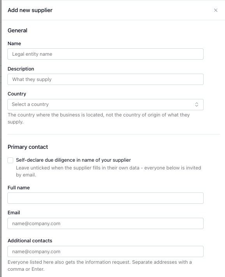Click the Additional contacts label
Viewport: 225px width, 277px height.
[x=30, y=241]
